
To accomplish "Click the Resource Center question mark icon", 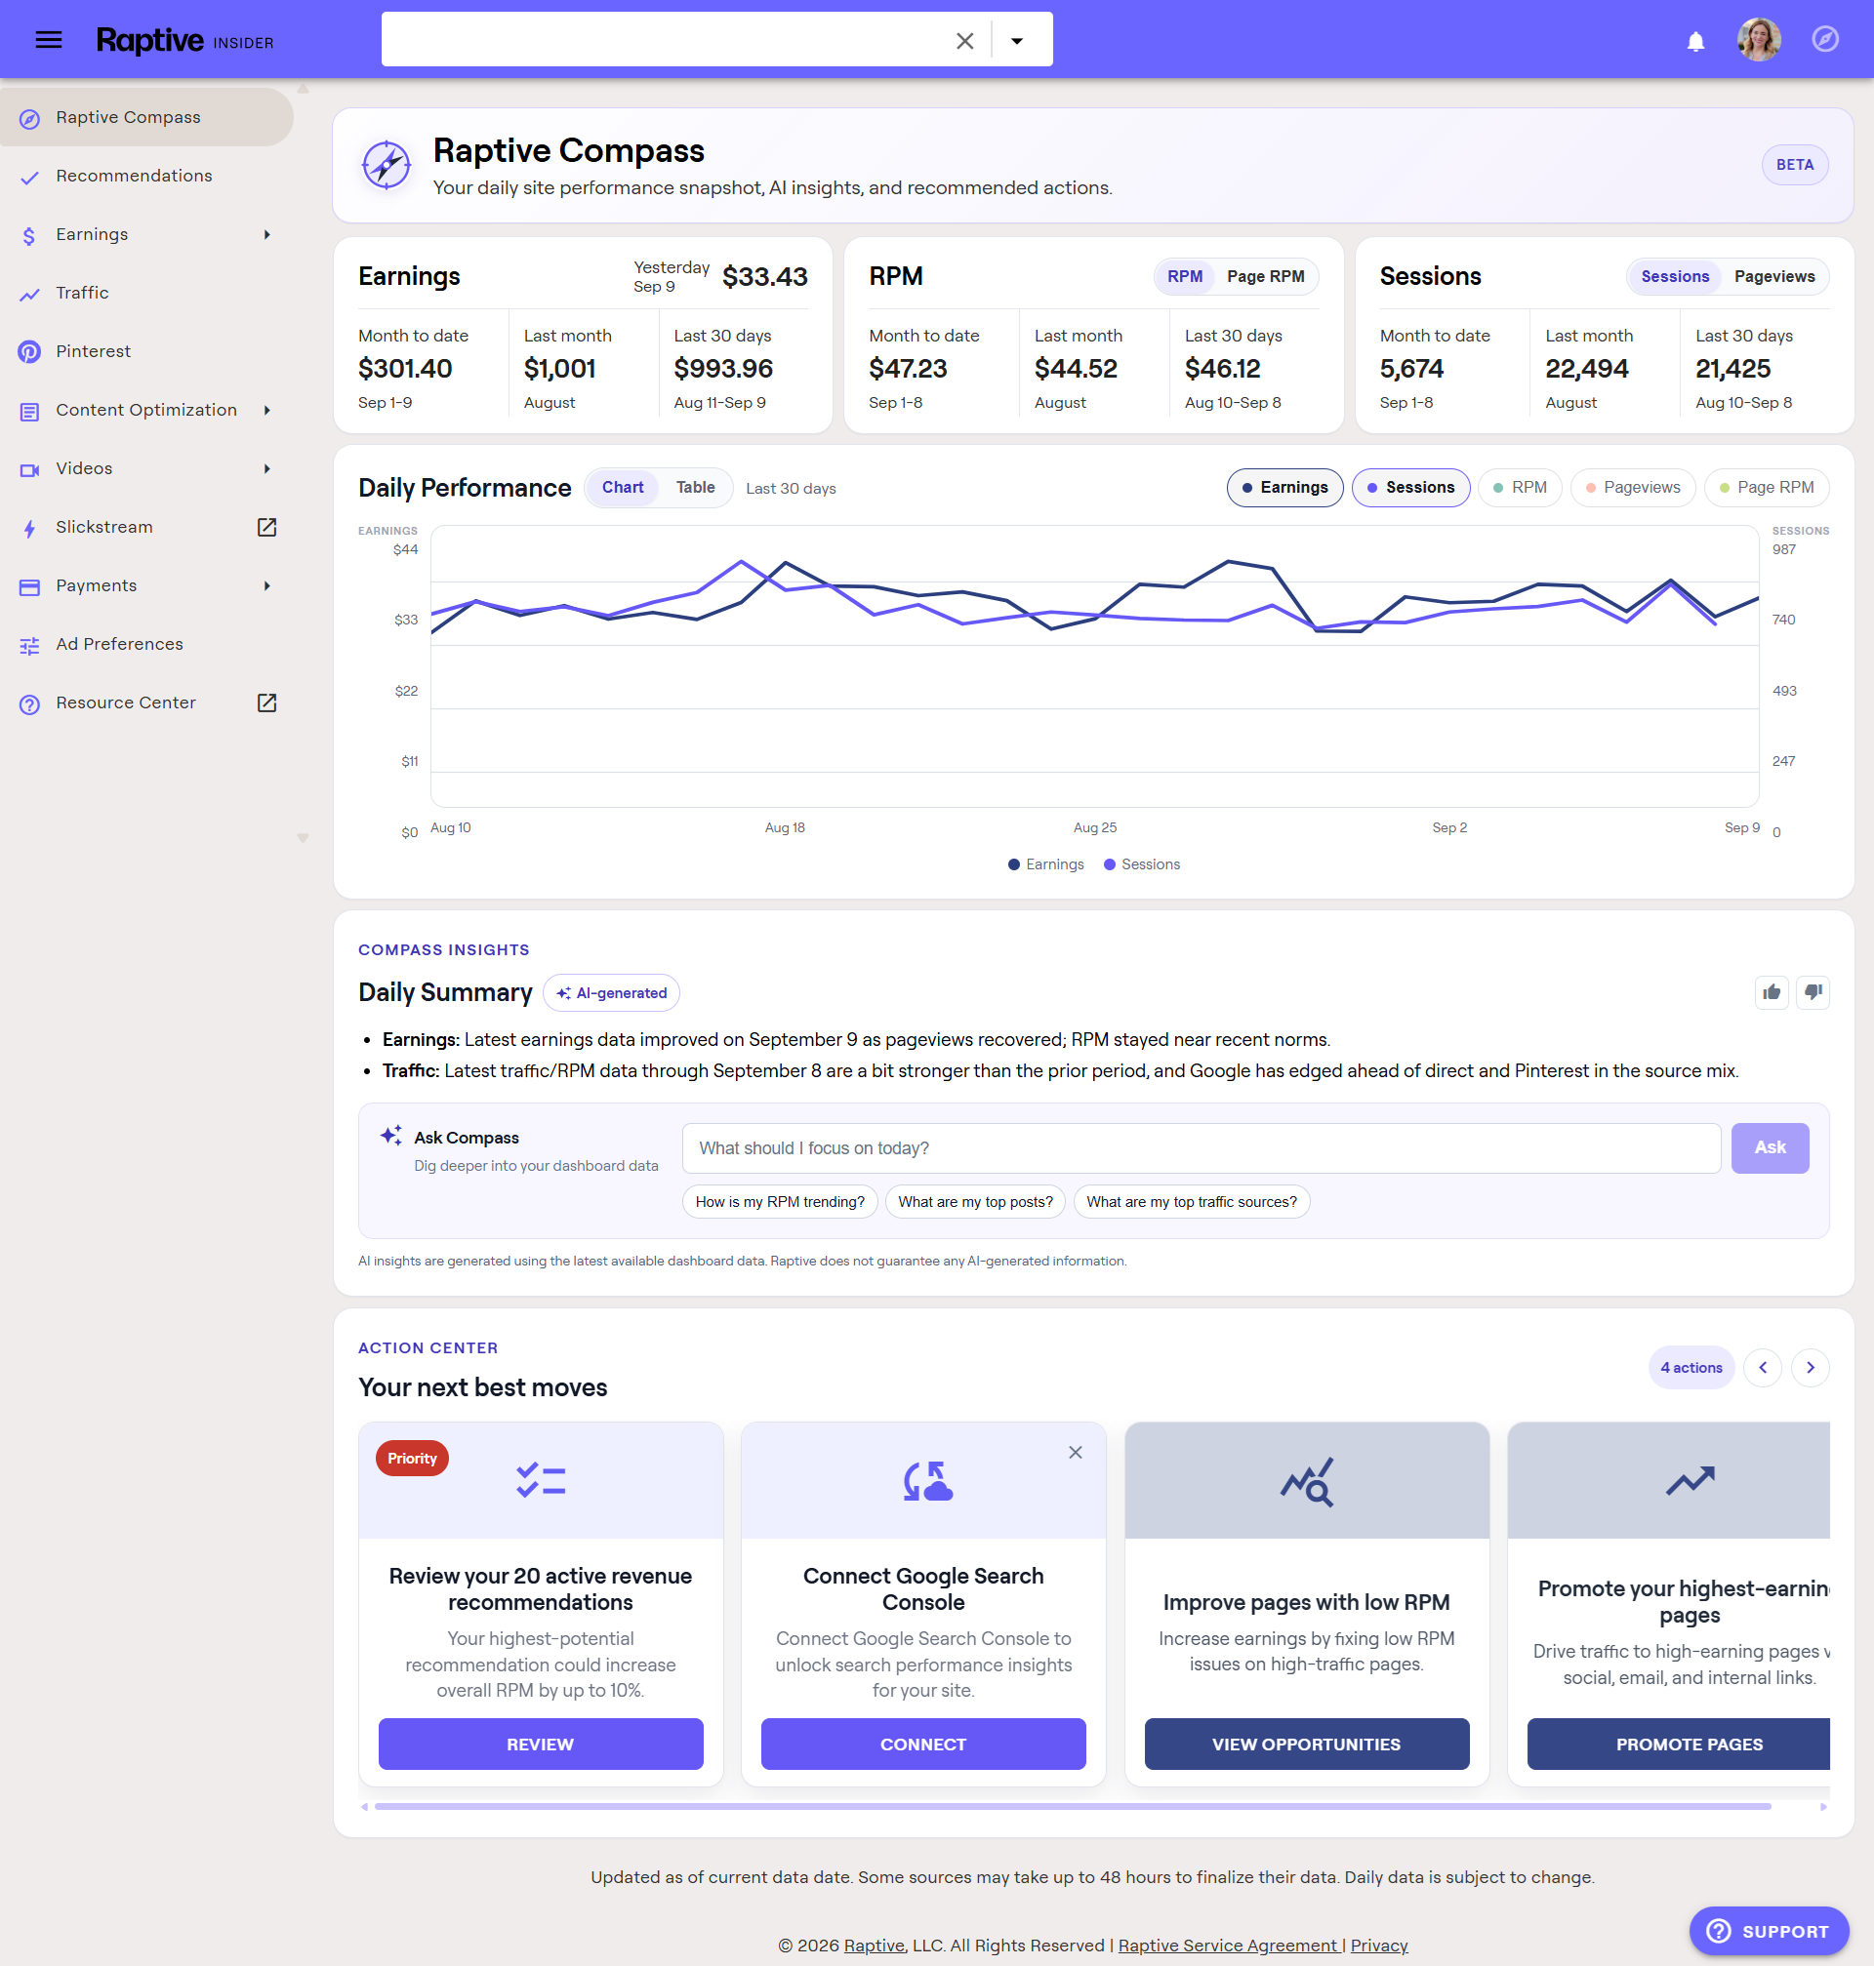I will click(x=30, y=704).
